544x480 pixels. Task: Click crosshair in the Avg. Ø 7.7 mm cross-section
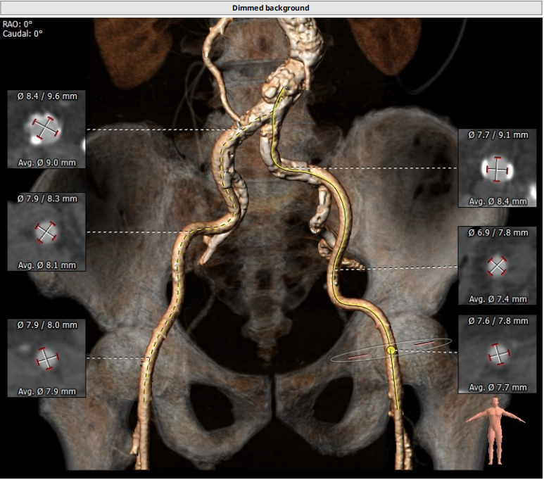click(x=497, y=353)
